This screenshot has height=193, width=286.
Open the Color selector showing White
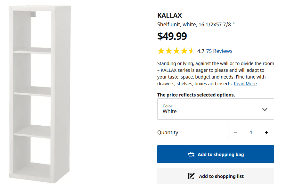[215, 109]
